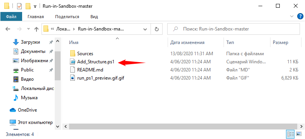Click type cell Сценарий Windo...
The width and height of the screenshot is (305, 139).
click(x=246, y=62)
